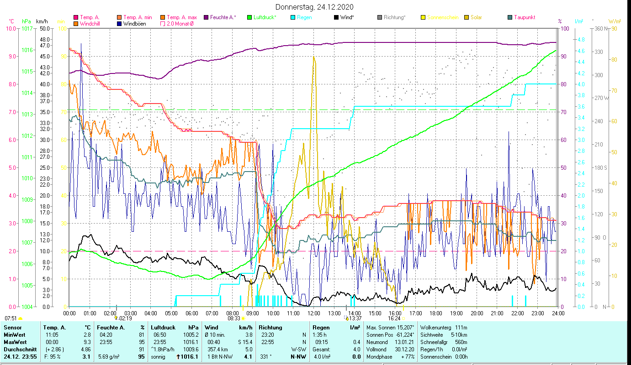Click the chart title Donnerstag, 24.12.2020

pos(315,7)
